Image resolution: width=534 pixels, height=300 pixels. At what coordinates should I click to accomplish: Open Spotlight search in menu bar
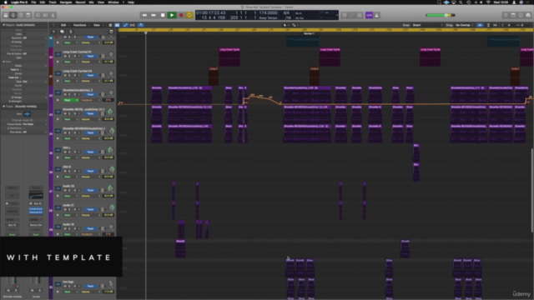point(461,2)
